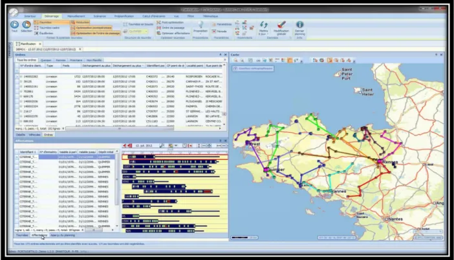Click Période in ribbon
This screenshot has height=260, width=454.
tap(219, 31)
